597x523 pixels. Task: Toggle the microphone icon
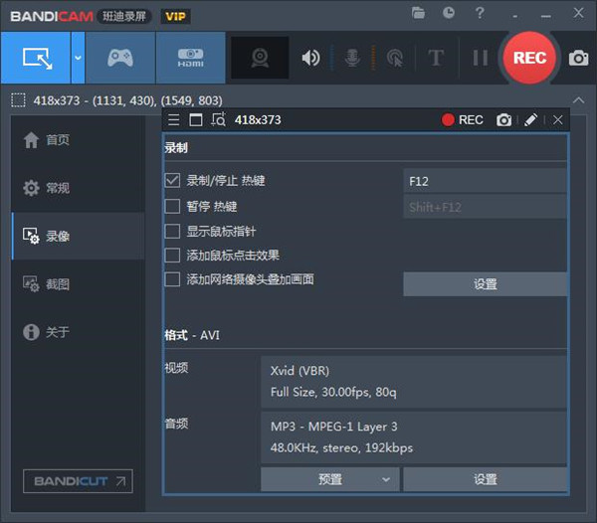coord(352,58)
